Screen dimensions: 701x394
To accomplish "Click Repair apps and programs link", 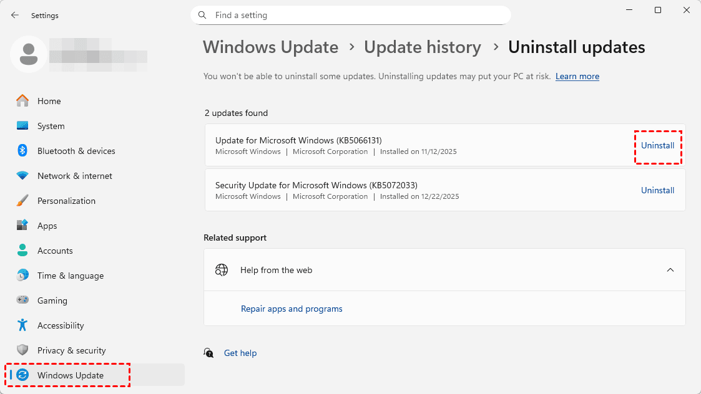I will pyautogui.click(x=292, y=309).
